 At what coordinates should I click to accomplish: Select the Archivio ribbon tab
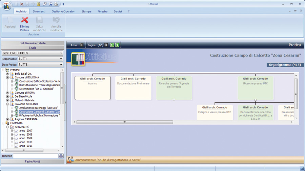tap(21, 11)
